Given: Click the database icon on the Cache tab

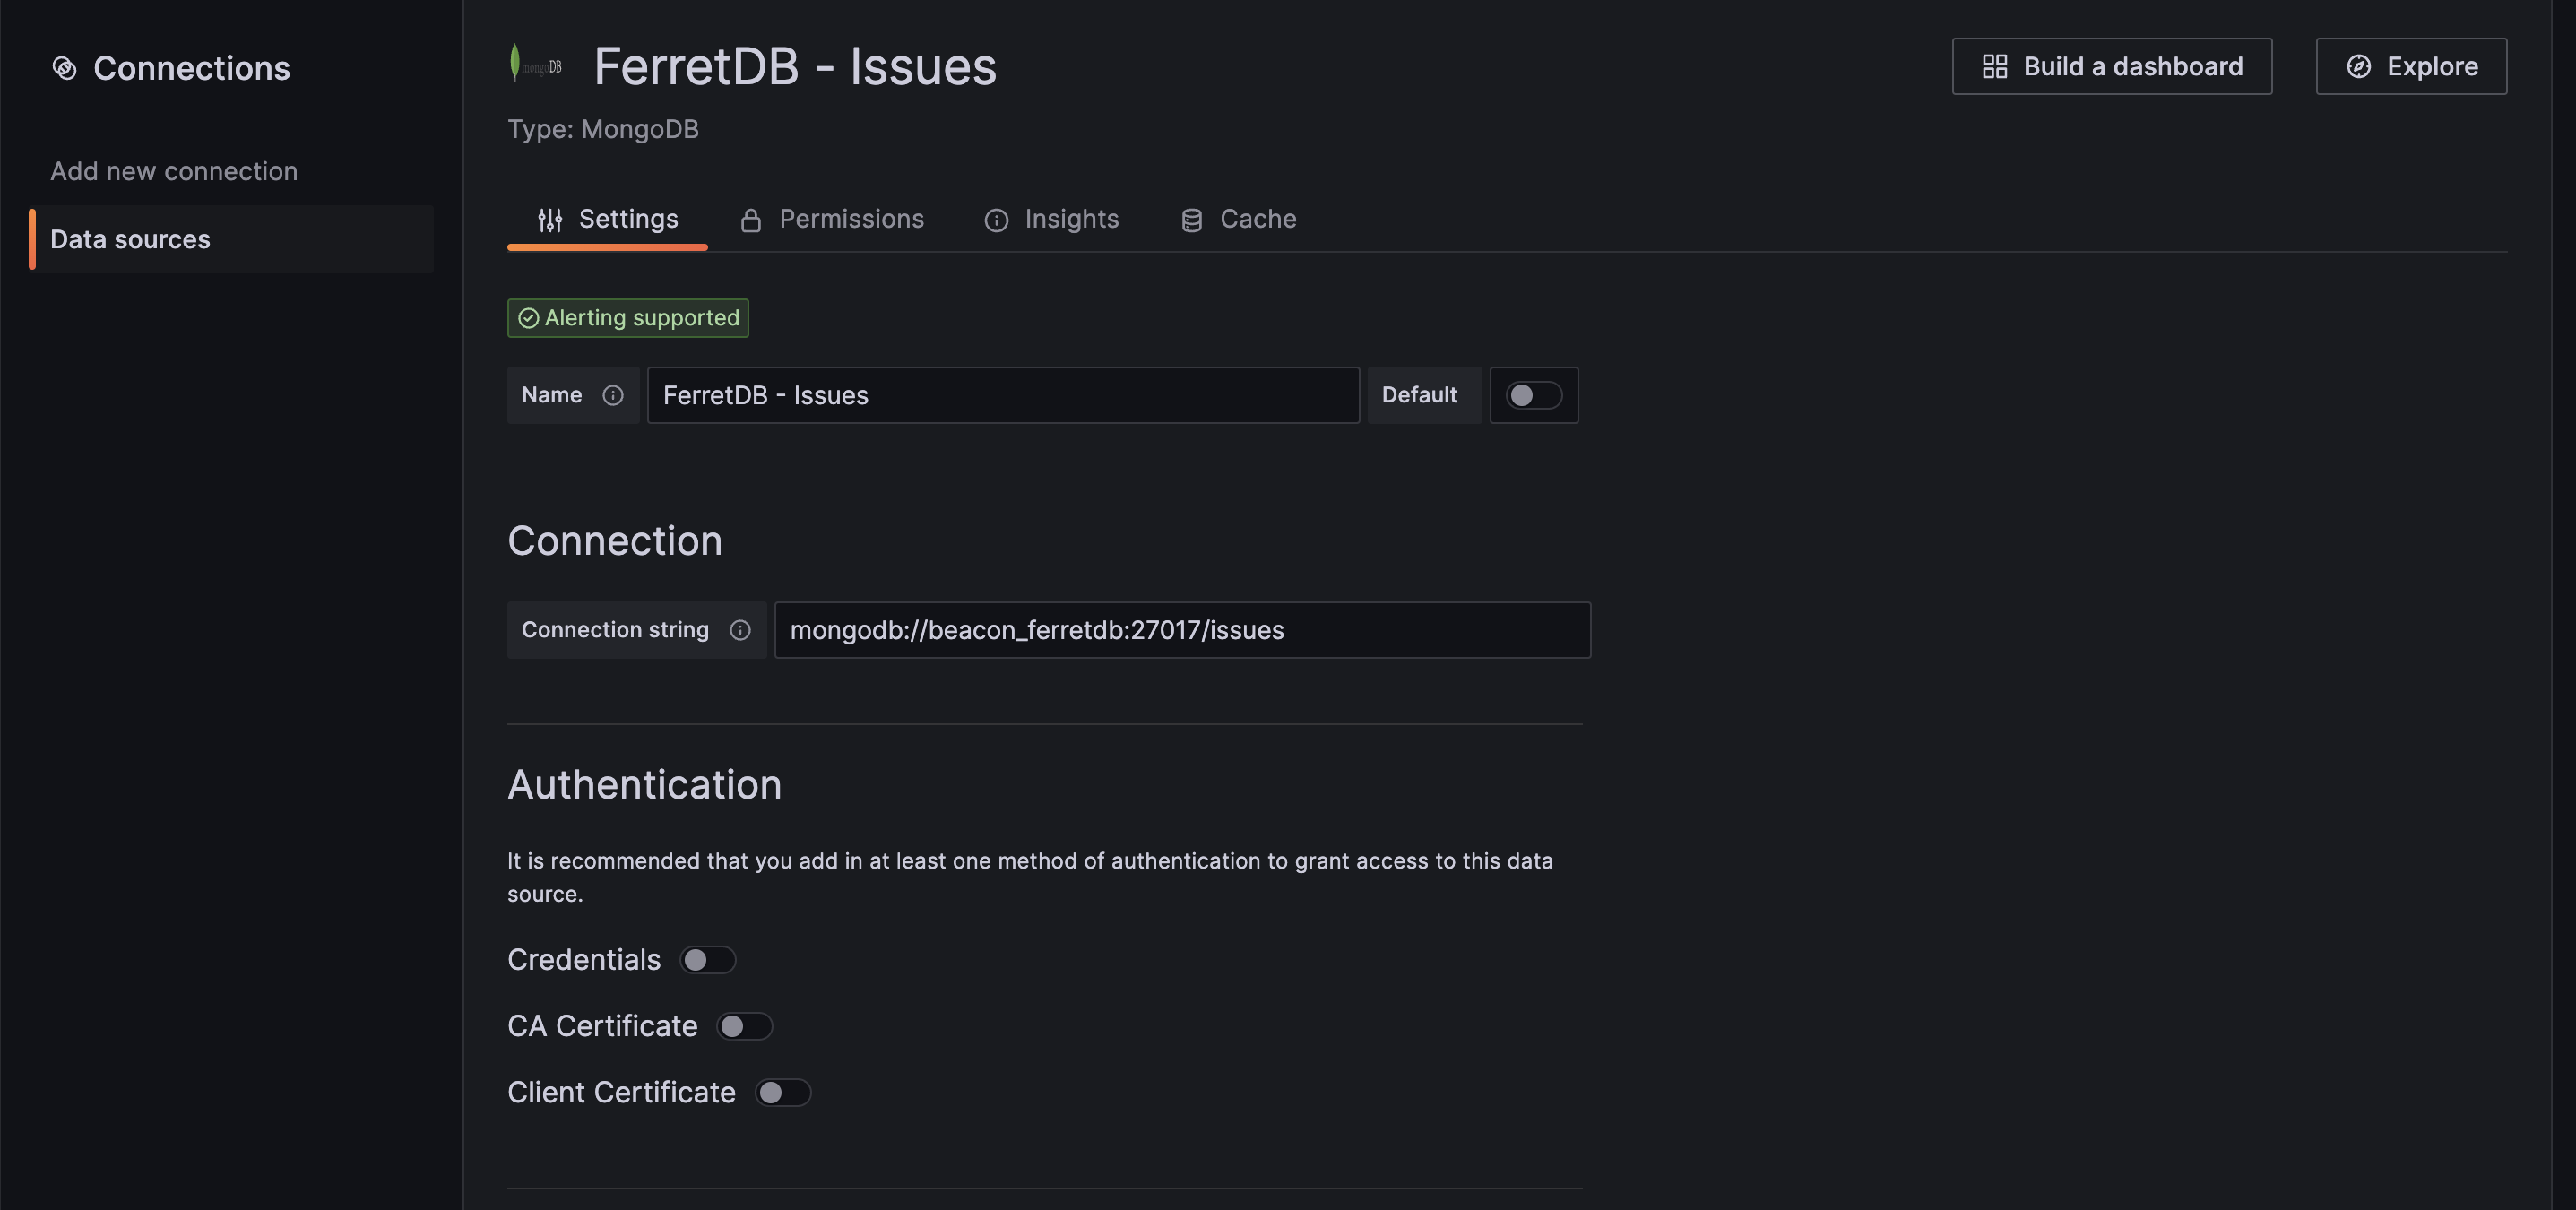Looking at the screenshot, I should click(1191, 219).
